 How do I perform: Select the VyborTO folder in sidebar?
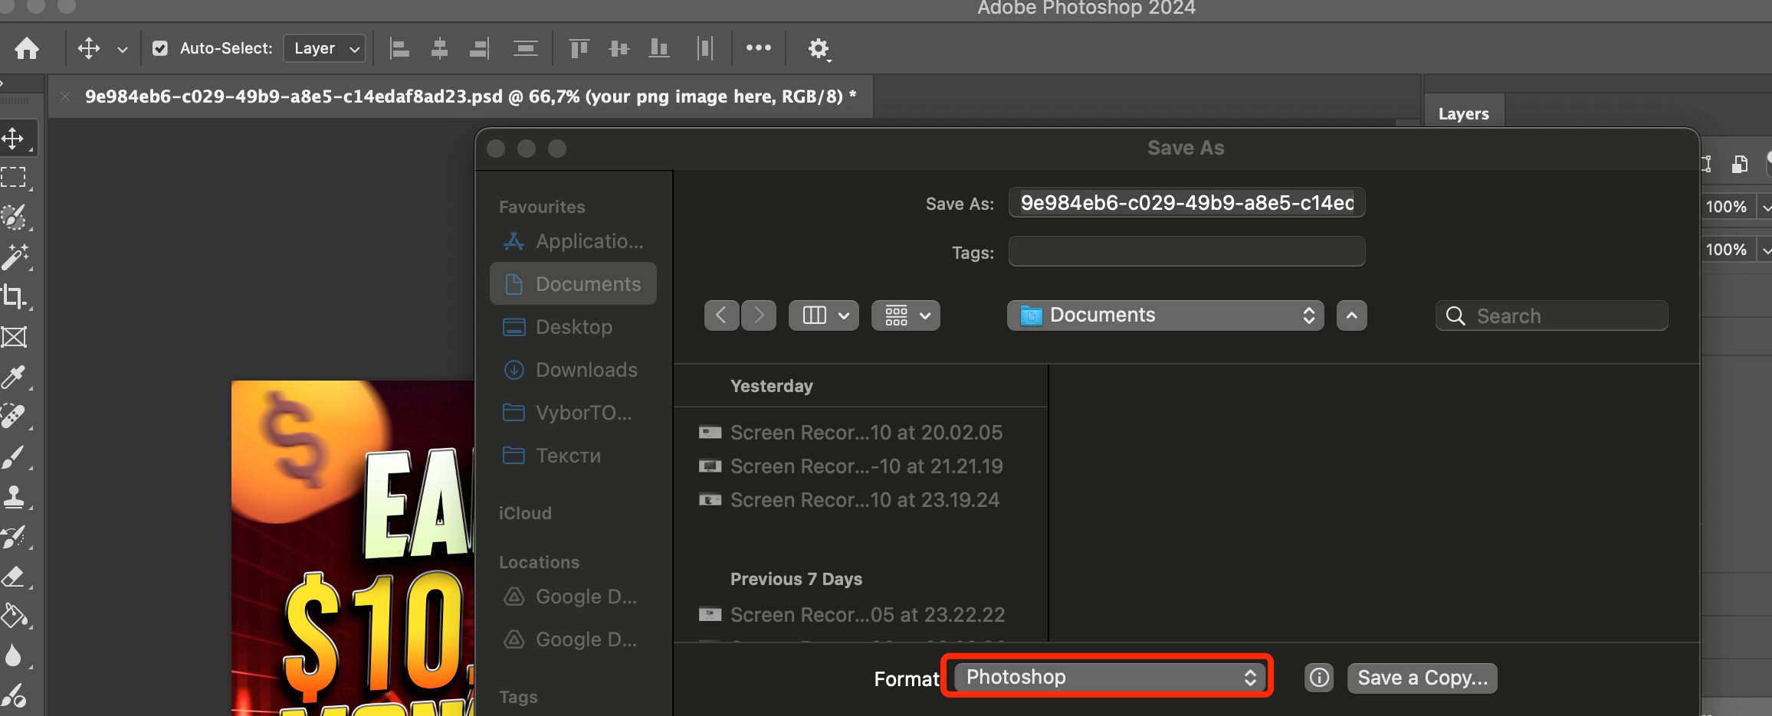[573, 413]
